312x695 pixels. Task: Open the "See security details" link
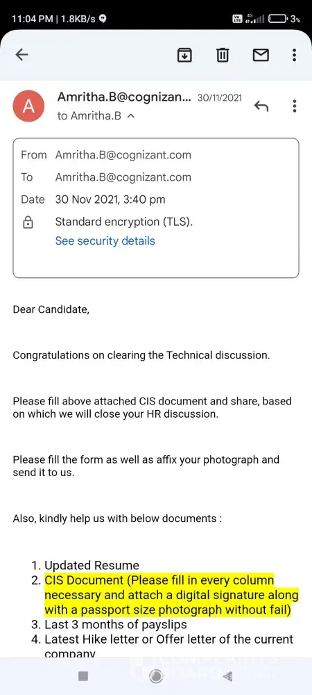pos(105,240)
